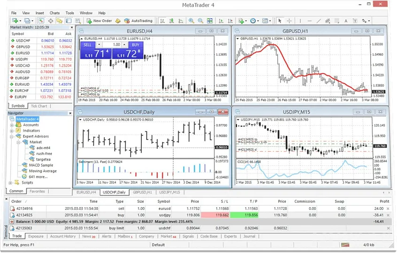Image resolution: width=397 pixels, height=255 pixels.
Task: Select the GBPUSD,H1 chart tab
Action: coord(142,193)
